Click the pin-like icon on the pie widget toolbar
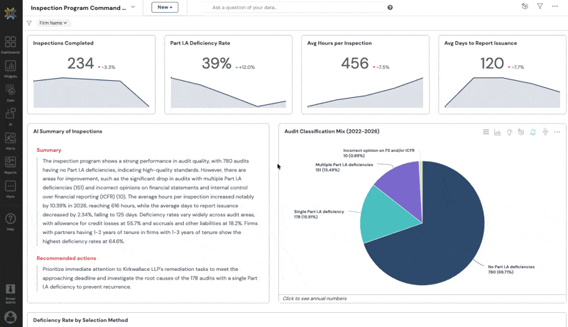This screenshot has width=568, height=327. point(545,132)
